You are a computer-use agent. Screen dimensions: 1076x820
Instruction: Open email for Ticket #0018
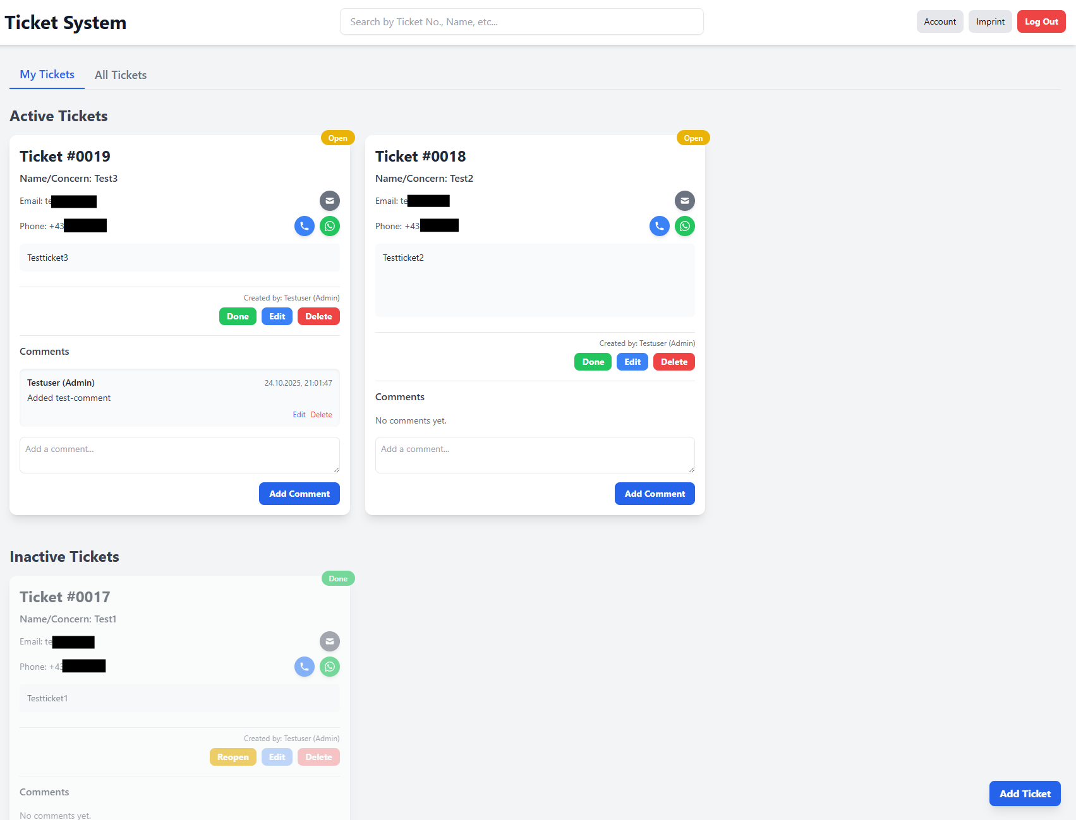coord(684,201)
